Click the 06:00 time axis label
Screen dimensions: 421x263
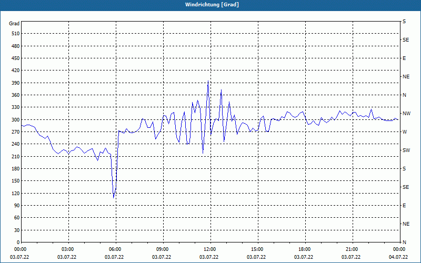point(116,249)
